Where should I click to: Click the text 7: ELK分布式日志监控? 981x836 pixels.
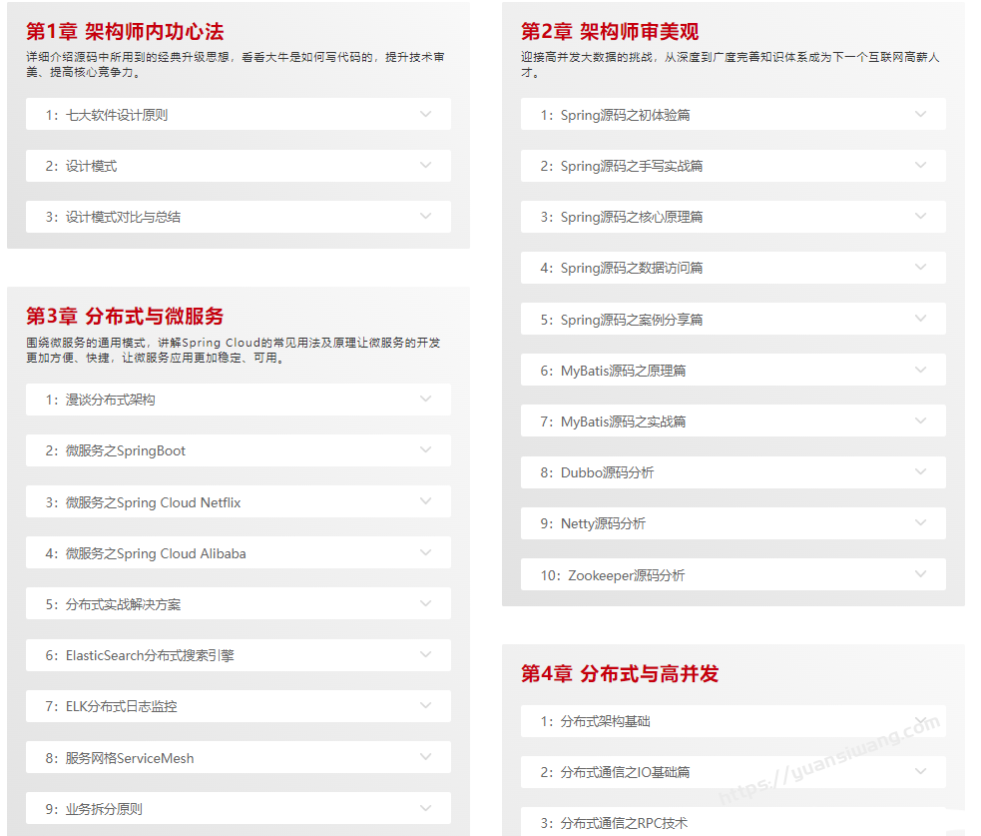click(112, 707)
